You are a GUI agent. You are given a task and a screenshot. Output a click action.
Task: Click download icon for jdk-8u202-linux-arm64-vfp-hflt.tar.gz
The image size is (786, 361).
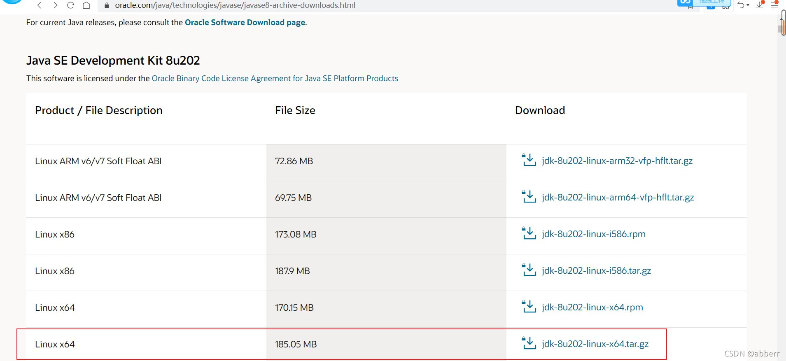coord(529,197)
